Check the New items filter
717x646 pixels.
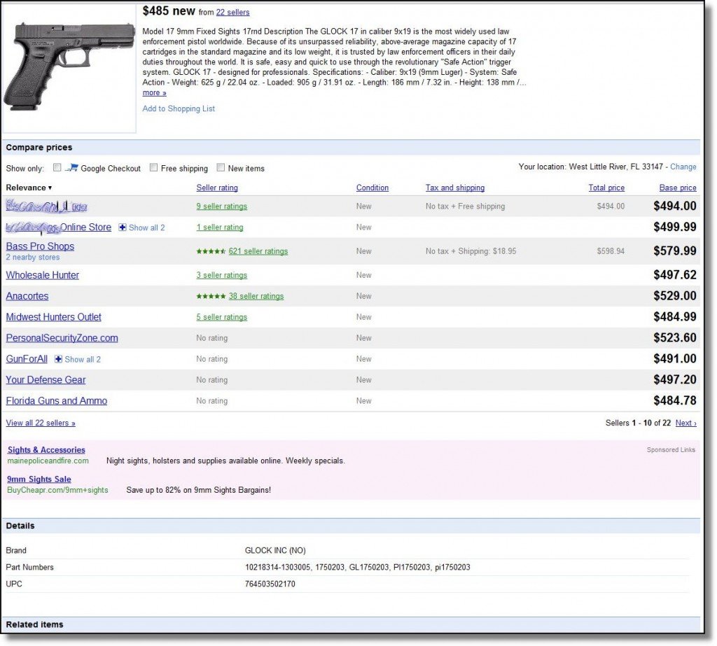221,168
